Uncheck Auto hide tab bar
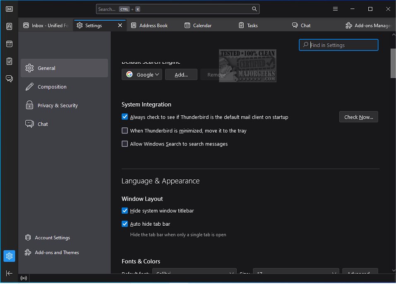 coord(125,224)
